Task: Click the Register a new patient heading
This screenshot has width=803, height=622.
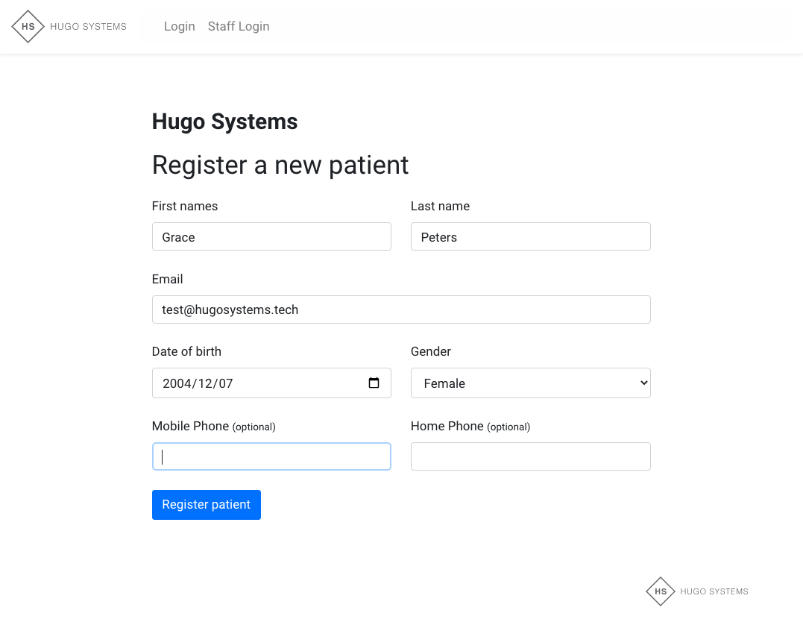Action: tap(280, 165)
